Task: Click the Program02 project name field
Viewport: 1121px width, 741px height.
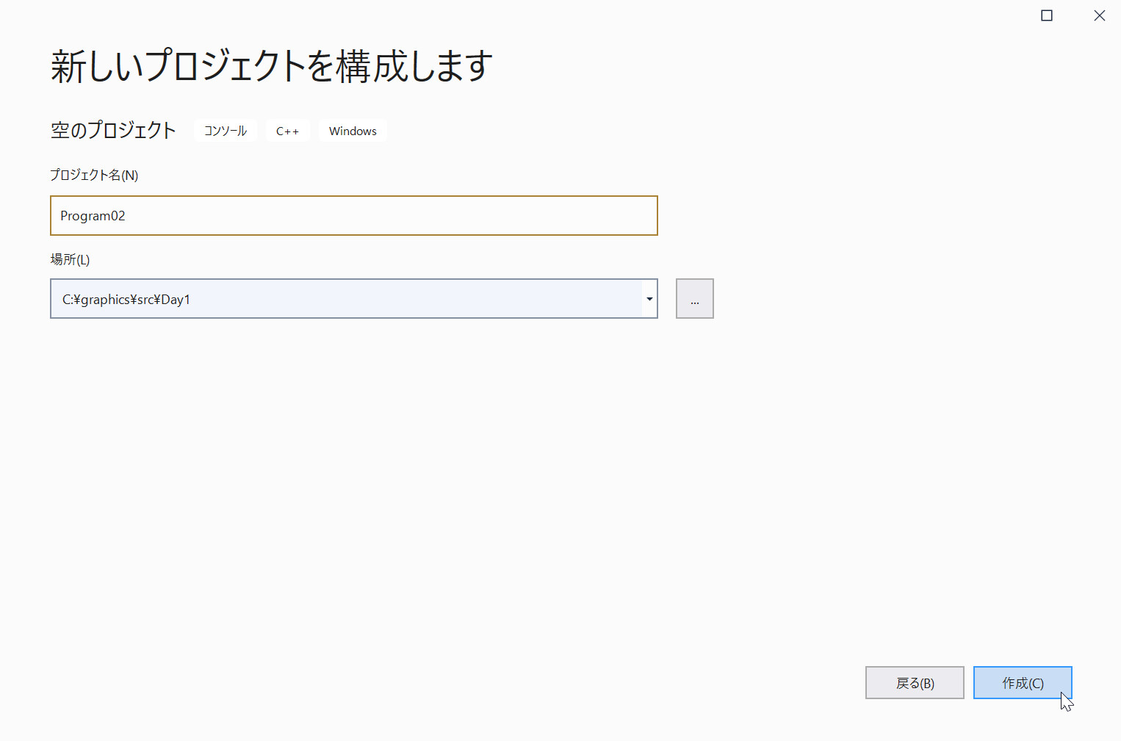Action: pyautogui.click(x=353, y=215)
